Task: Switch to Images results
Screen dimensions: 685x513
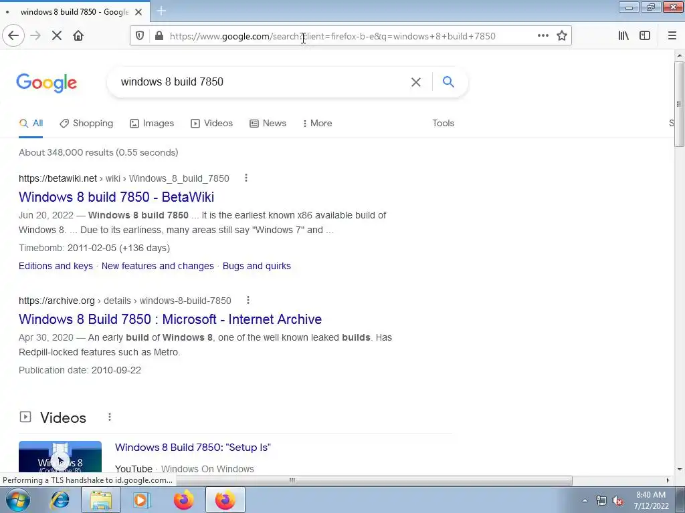Action: (152, 124)
